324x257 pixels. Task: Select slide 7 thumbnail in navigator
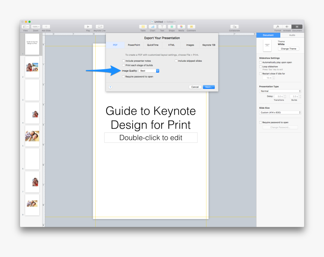[x=32, y=182]
